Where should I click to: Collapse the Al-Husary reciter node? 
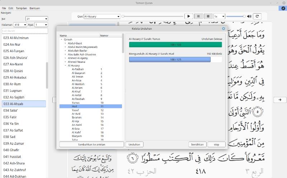pos(65,65)
